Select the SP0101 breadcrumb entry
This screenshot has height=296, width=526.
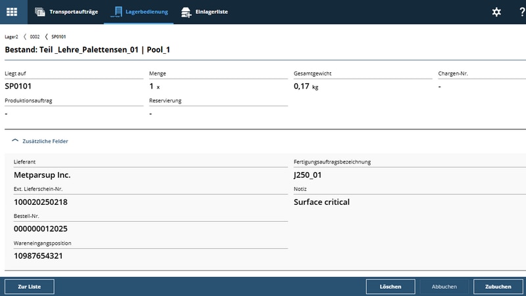(x=59, y=37)
